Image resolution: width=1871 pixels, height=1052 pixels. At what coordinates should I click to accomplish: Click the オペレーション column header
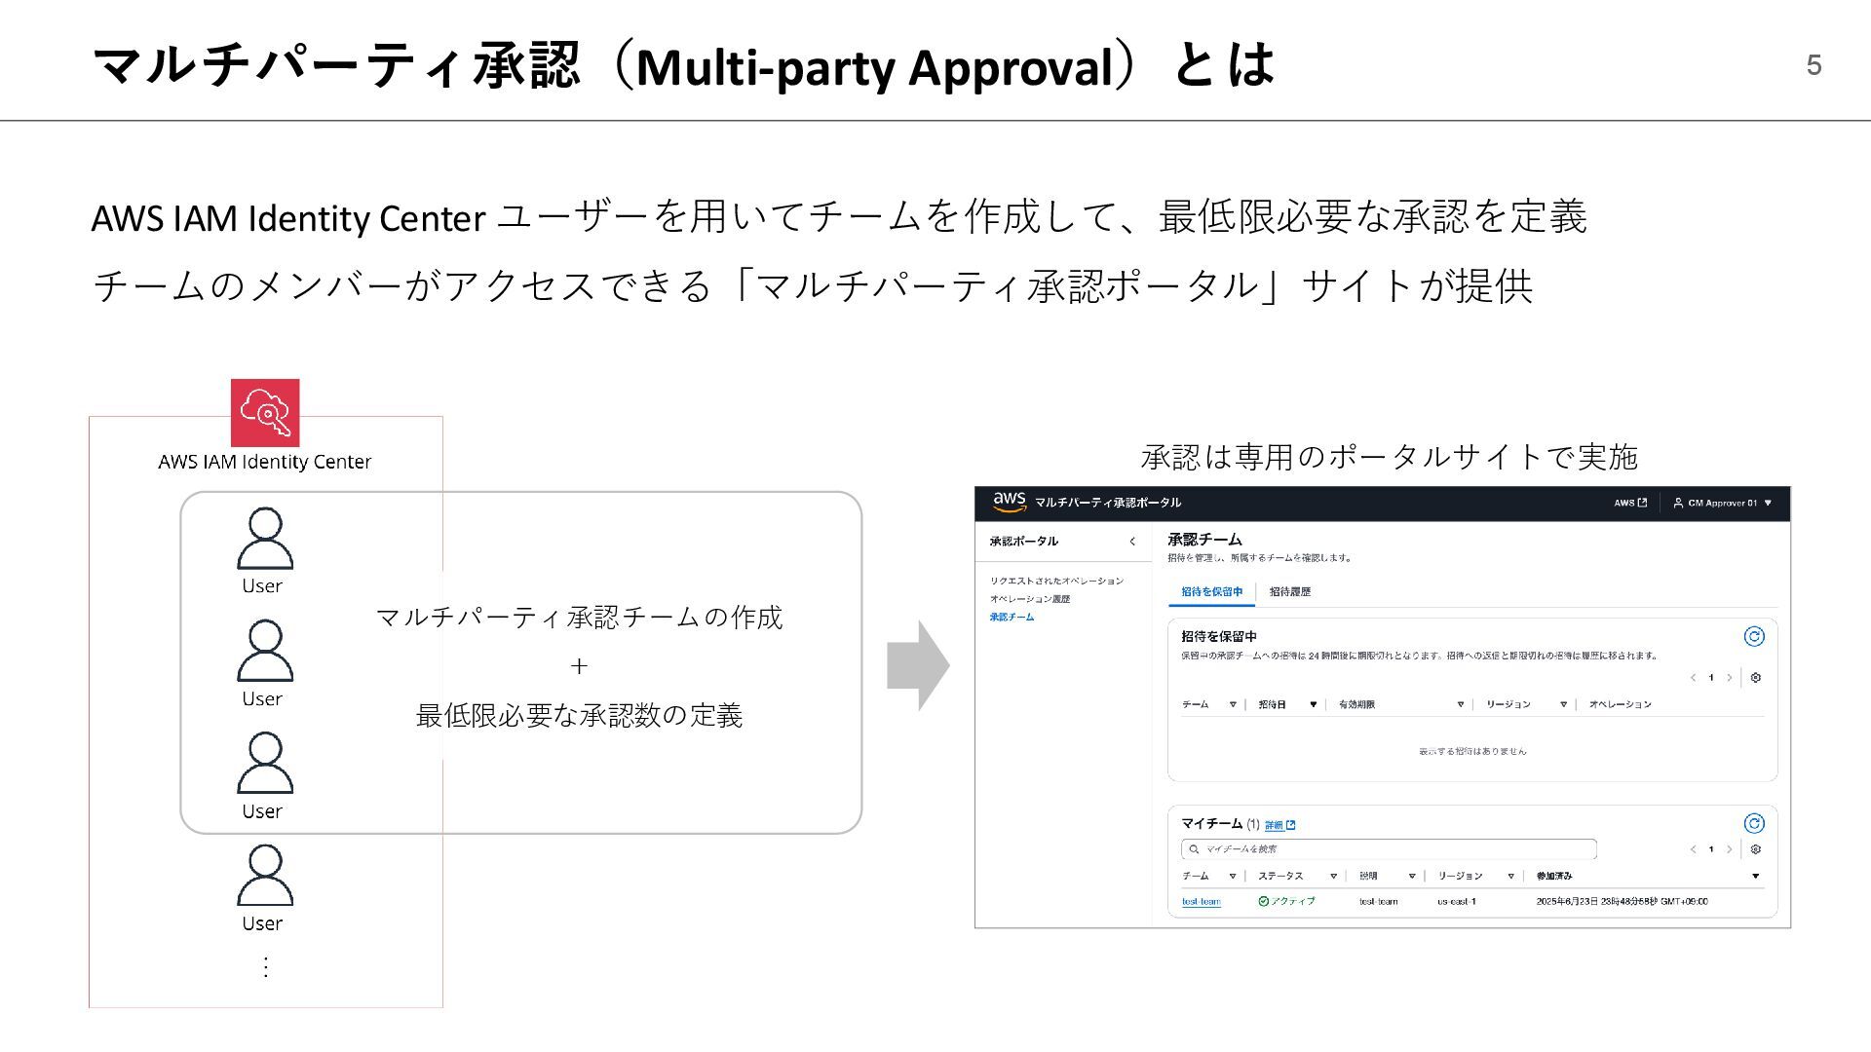click(x=1620, y=704)
